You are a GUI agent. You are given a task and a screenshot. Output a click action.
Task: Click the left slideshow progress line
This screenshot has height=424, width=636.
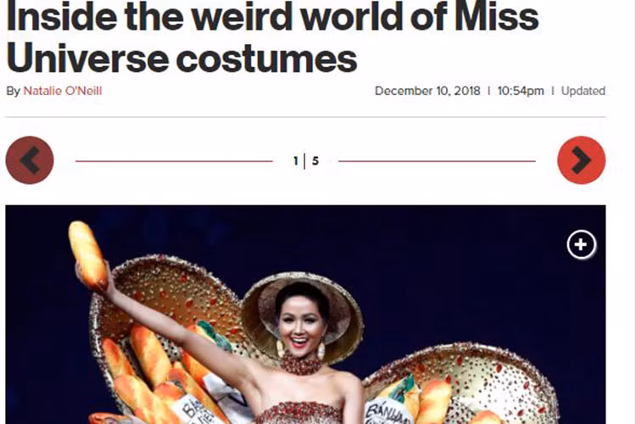pos(174,161)
